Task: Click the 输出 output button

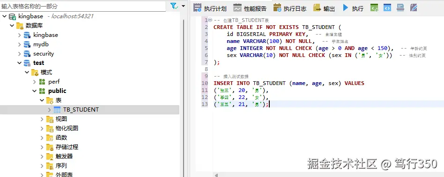Action: coord(324,8)
